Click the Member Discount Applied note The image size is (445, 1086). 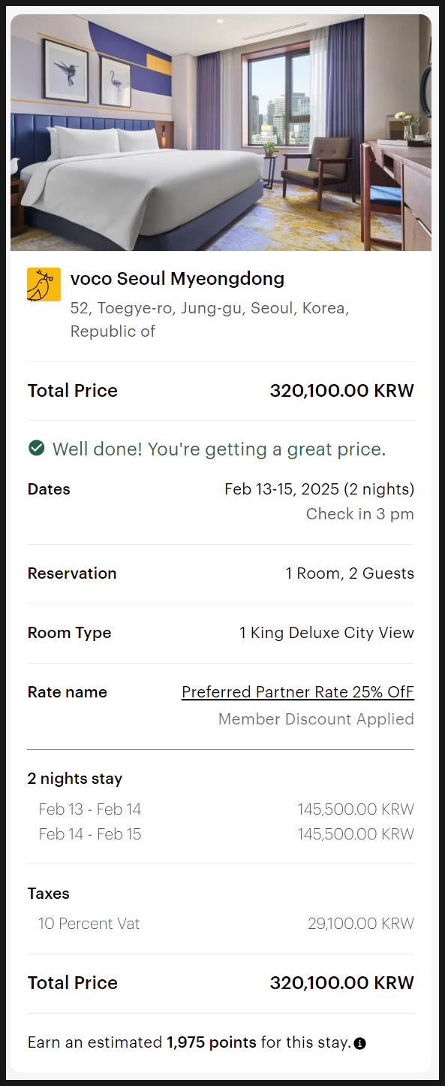(316, 719)
